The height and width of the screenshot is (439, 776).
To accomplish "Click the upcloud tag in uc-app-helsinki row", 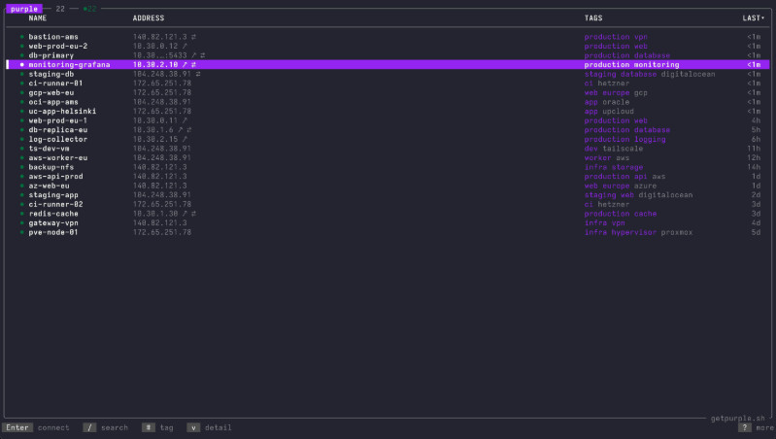I will [x=618, y=112].
